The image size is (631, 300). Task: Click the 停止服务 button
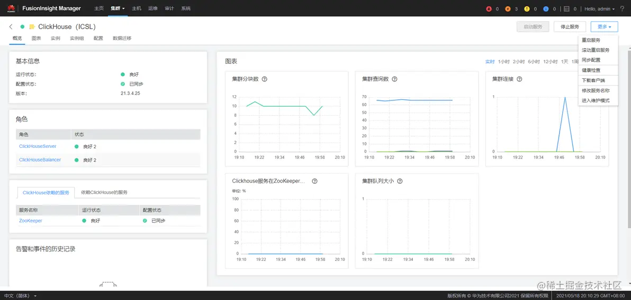570,27
